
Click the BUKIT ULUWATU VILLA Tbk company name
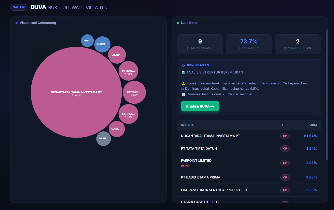[78, 8]
